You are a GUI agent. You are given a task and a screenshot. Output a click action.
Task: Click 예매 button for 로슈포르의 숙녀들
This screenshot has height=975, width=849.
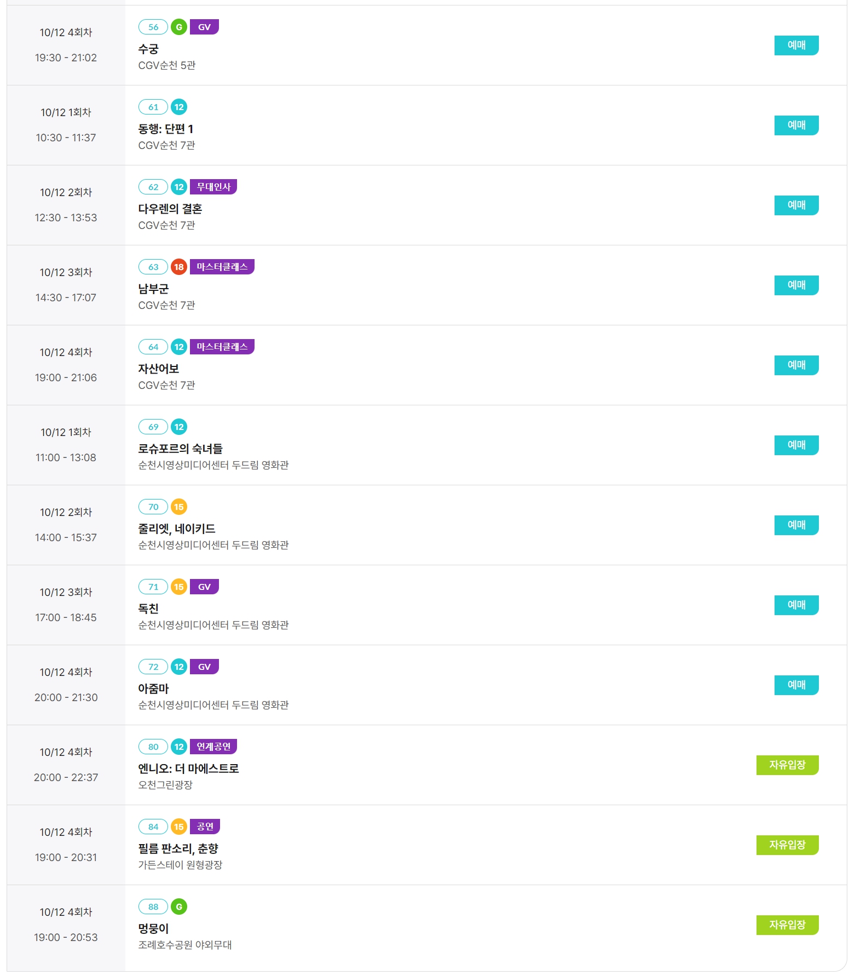[796, 445]
